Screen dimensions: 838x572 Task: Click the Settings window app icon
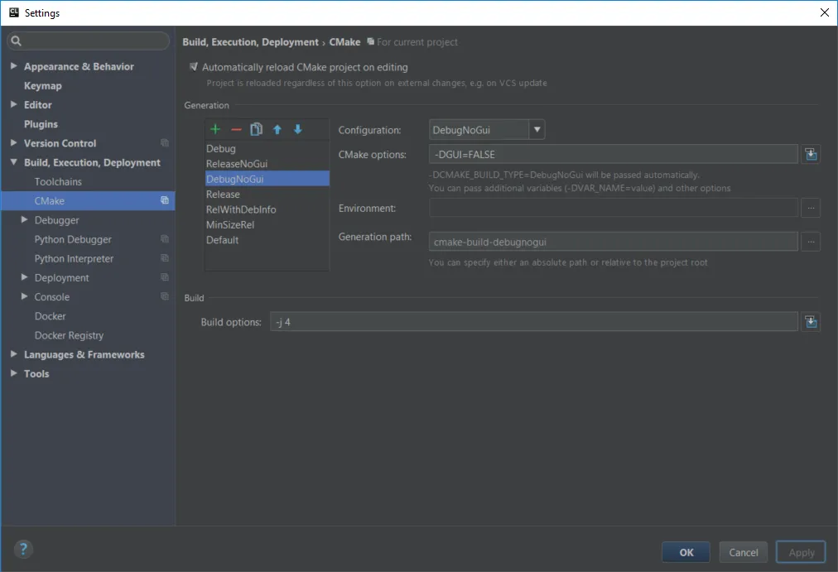(14, 12)
